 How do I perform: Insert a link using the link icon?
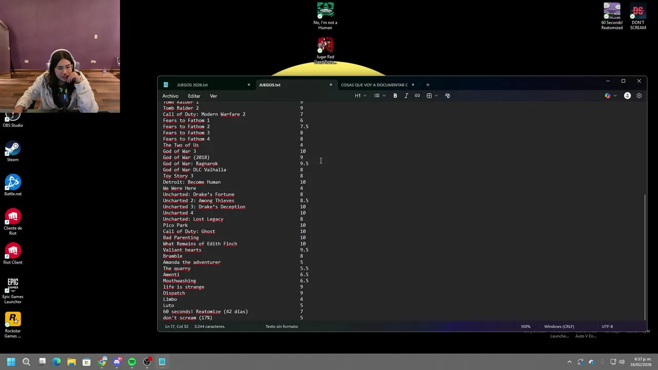pos(417,96)
